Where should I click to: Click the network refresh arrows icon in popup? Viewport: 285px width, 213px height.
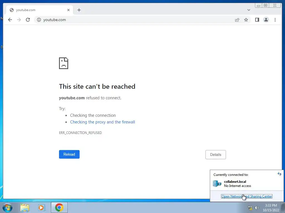point(279,174)
